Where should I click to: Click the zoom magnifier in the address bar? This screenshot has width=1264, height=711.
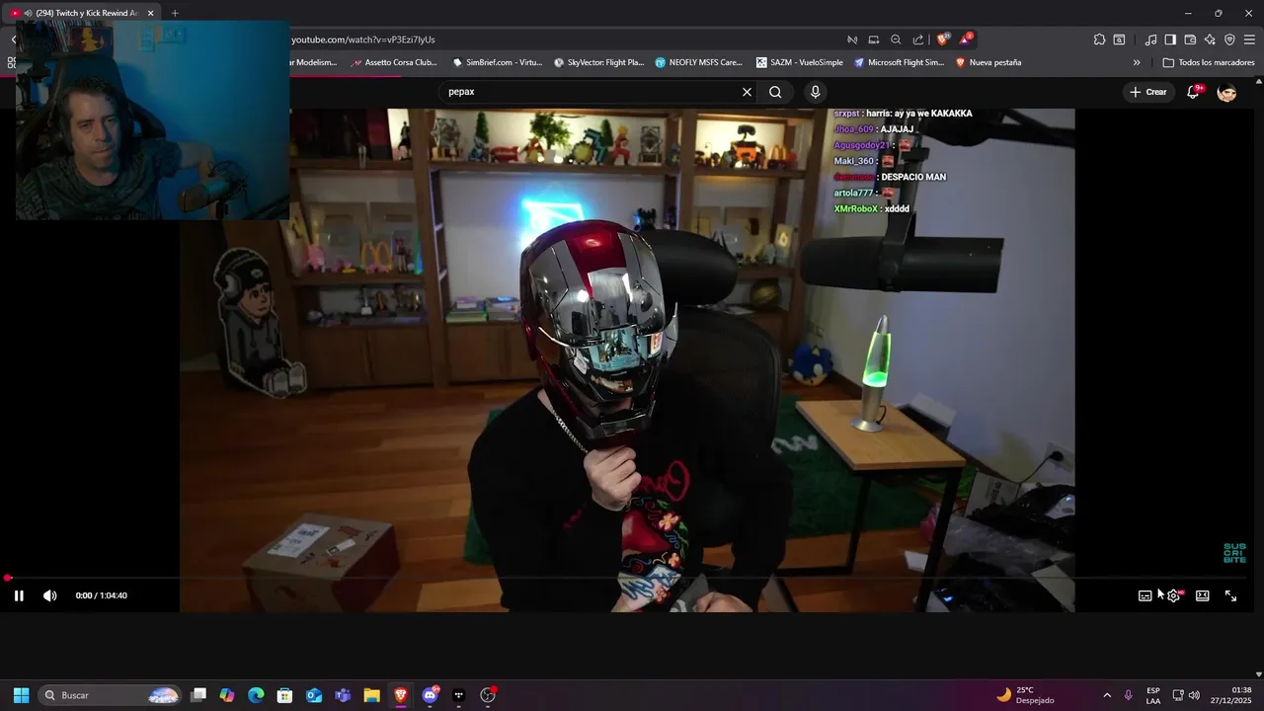pyautogui.click(x=896, y=39)
